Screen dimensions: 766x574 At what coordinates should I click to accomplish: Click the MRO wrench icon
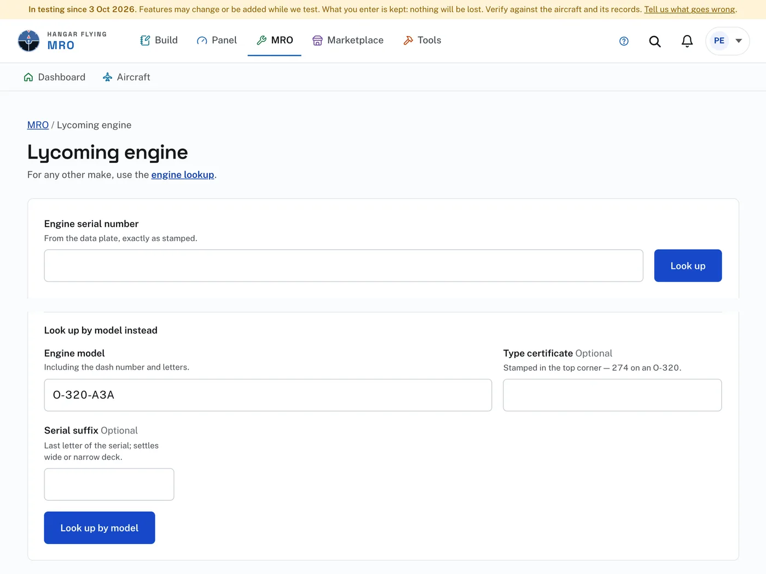coord(262,40)
